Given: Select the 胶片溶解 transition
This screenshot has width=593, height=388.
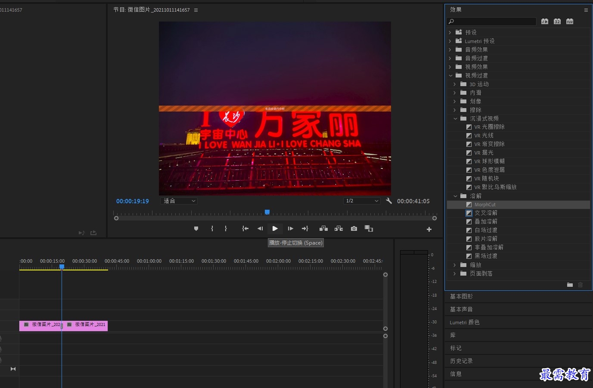Looking at the screenshot, I should pos(486,239).
